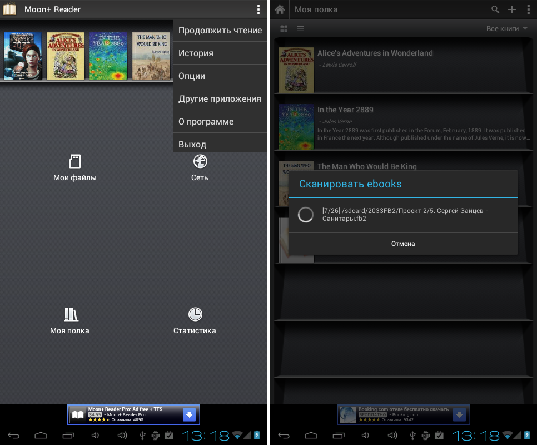Open Statistics (Статистика) clock icon
Screen dimensions: 537x445
[195, 314]
